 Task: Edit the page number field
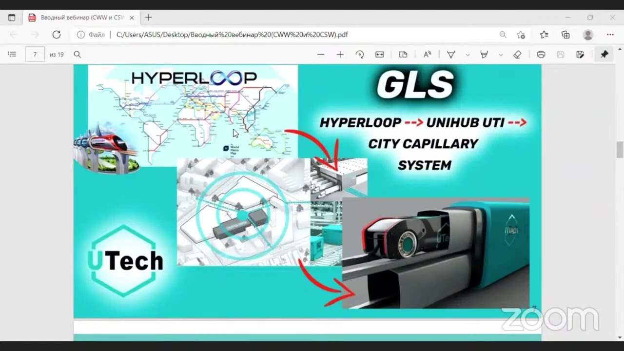(x=35, y=55)
